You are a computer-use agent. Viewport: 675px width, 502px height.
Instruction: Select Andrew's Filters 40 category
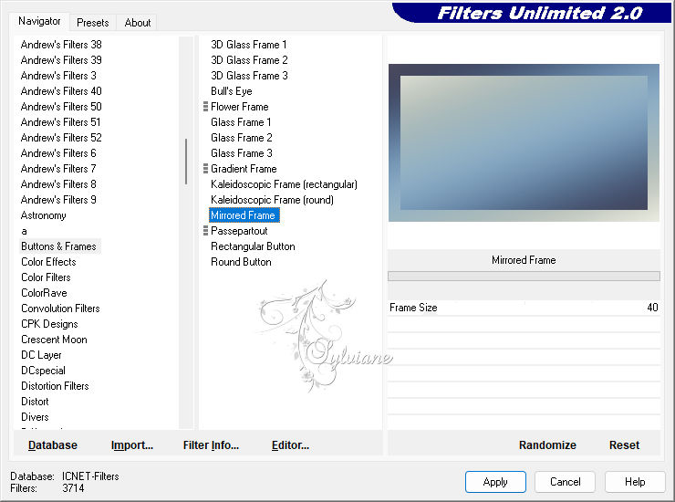(61, 91)
